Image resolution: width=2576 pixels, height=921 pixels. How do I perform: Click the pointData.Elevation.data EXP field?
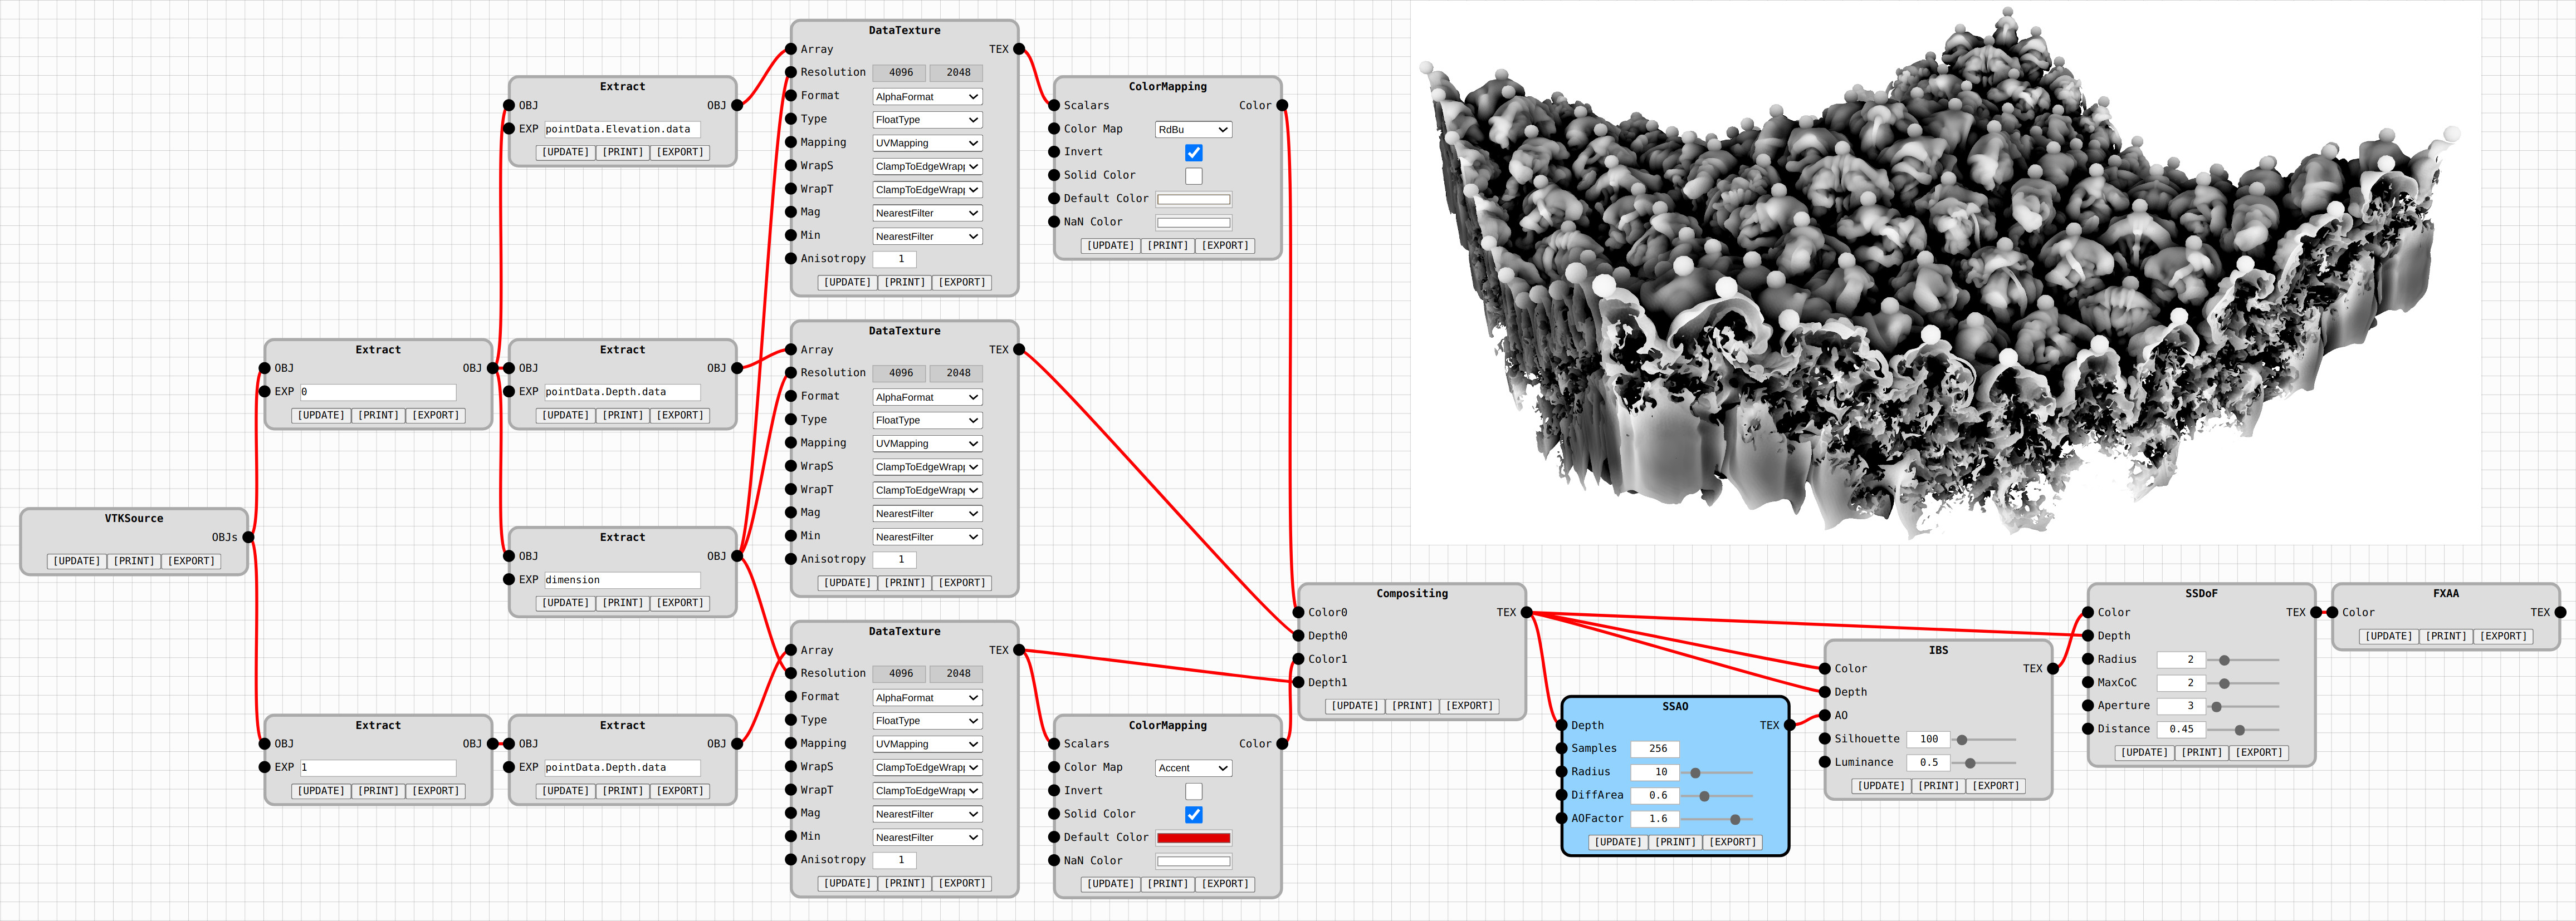coord(621,129)
